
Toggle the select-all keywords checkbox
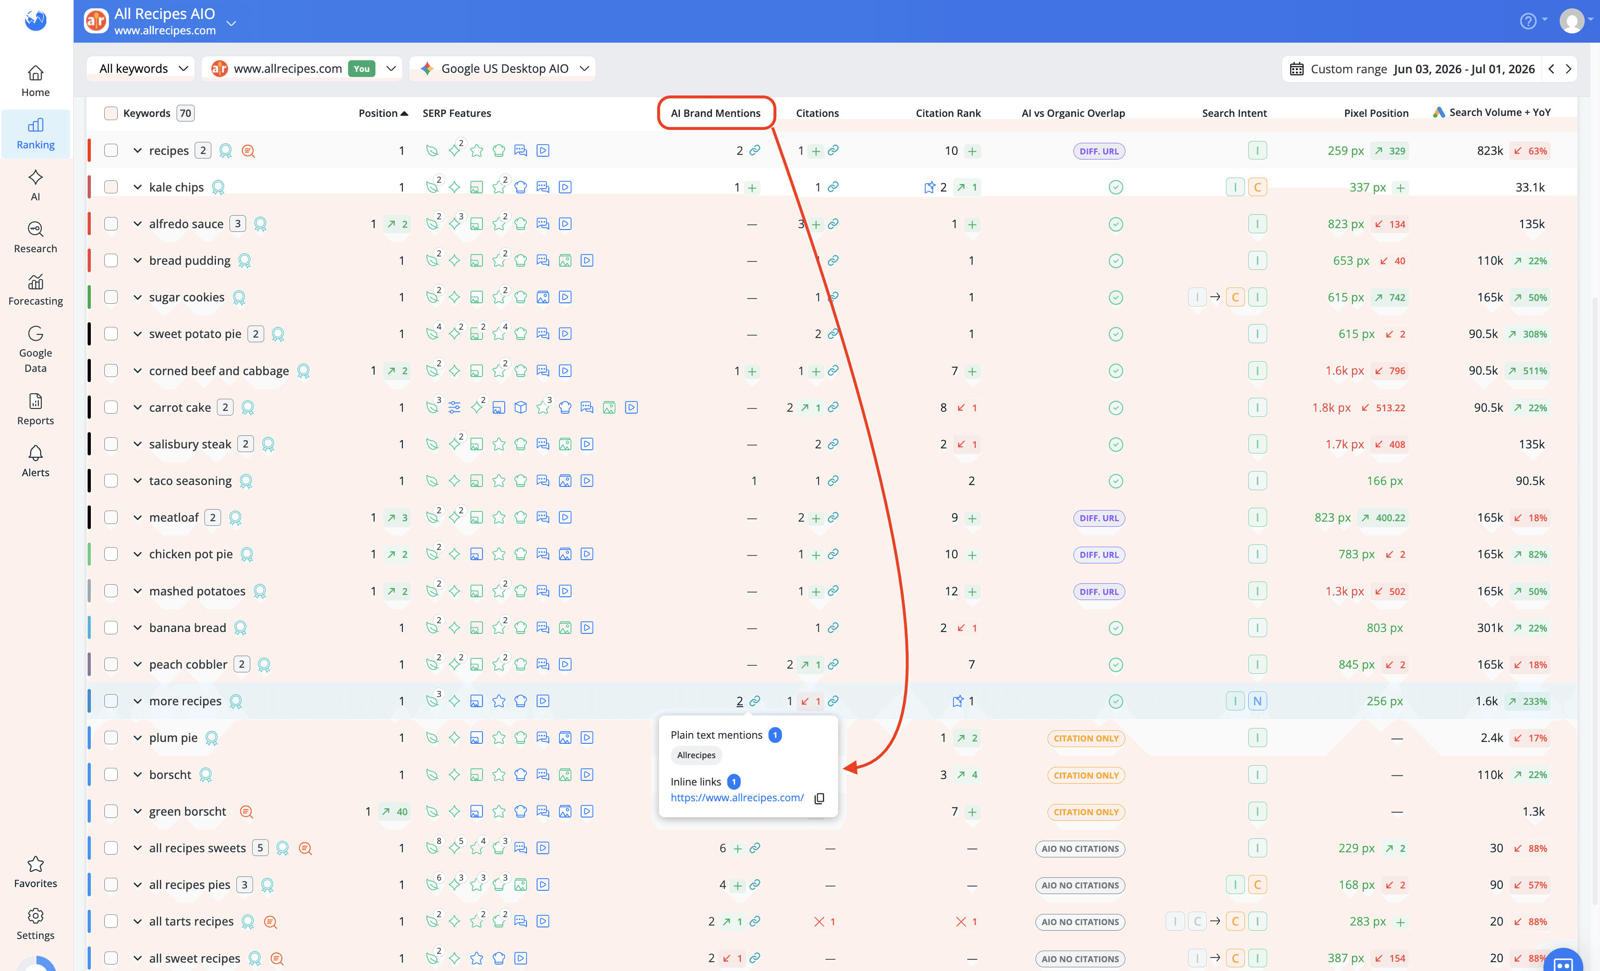pyautogui.click(x=111, y=113)
